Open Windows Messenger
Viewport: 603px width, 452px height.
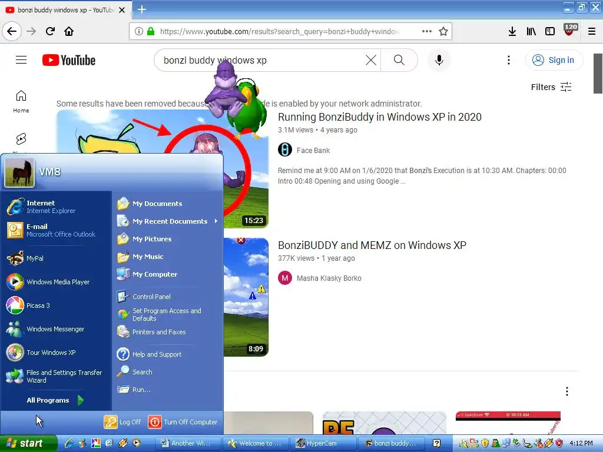click(x=56, y=329)
